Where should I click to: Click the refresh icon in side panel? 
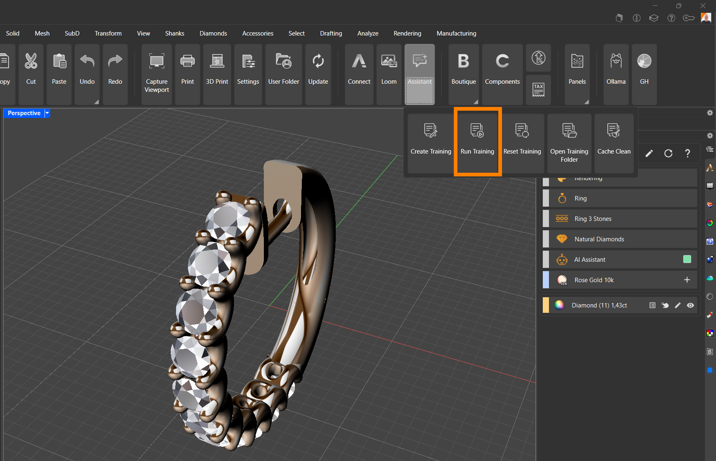click(668, 154)
